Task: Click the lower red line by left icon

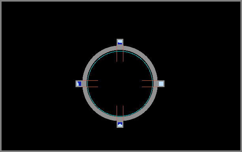Action: click(90, 87)
